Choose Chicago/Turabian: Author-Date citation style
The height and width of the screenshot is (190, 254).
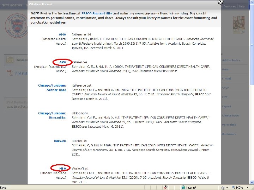pyautogui.click(x=52, y=88)
